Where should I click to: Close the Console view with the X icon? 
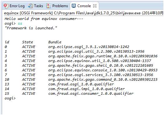[x=95, y=6]
